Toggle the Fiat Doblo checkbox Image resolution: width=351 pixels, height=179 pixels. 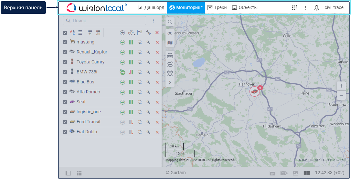65,132
